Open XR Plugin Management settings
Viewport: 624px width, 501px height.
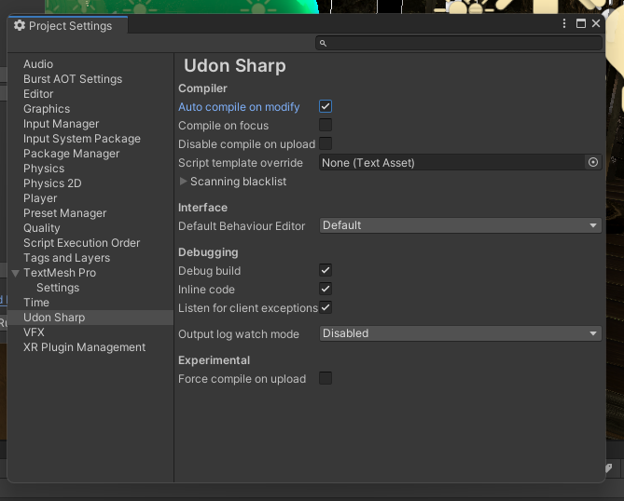(84, 347)
